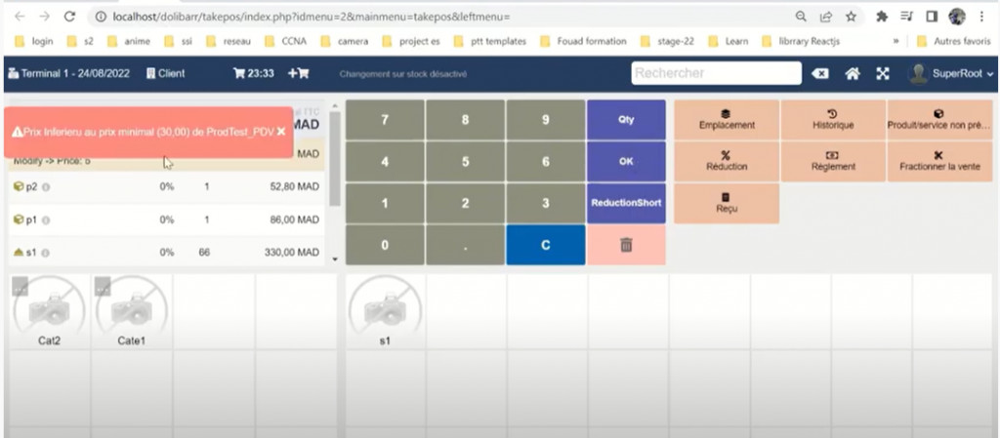Delete line with trash icon button
This screenshot has width=1000, height=438.
626,245
